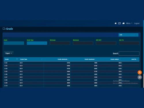Click the orange save floating button

pos(140,72)
